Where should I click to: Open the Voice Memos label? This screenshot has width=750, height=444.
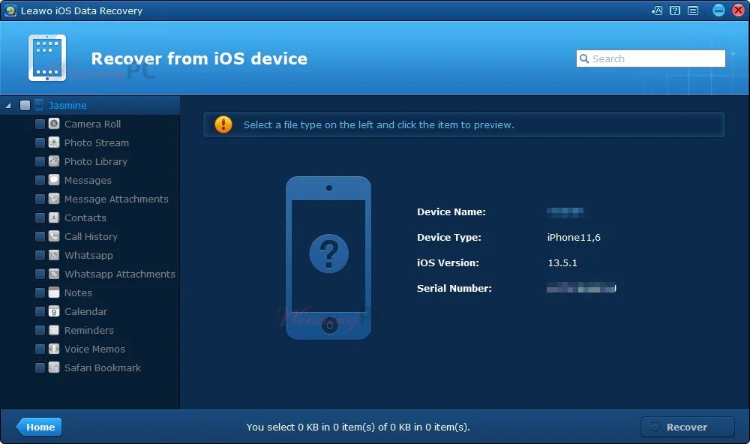coord(94,349)
